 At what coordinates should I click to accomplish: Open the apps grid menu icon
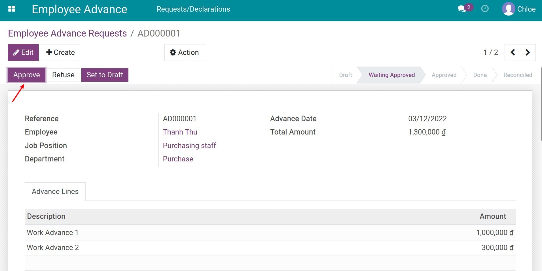pyautogui.click(x=12, y=9)
